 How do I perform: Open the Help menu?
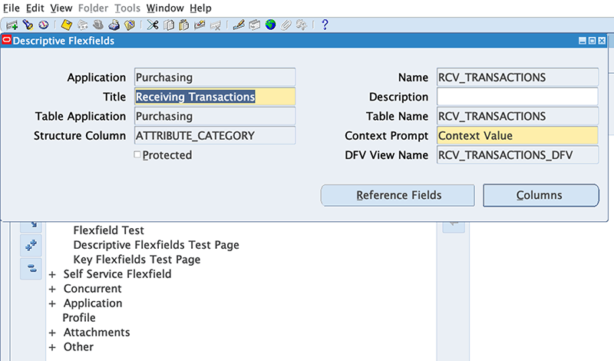tap(200, 8)
